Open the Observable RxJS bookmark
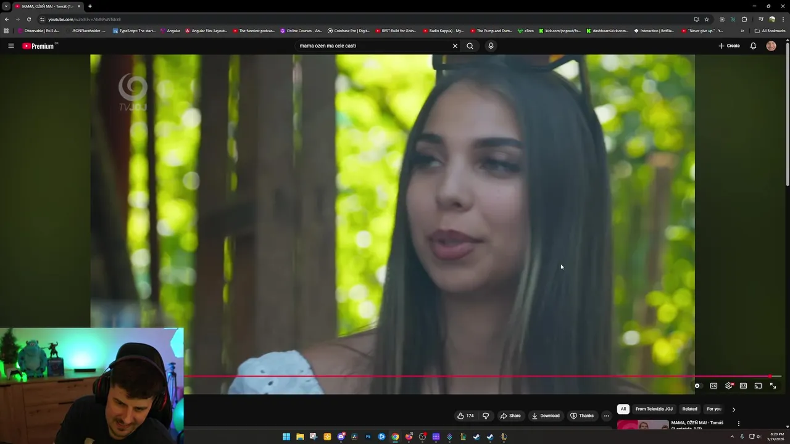Screen dimensions: 790x444 click(38, 30)
